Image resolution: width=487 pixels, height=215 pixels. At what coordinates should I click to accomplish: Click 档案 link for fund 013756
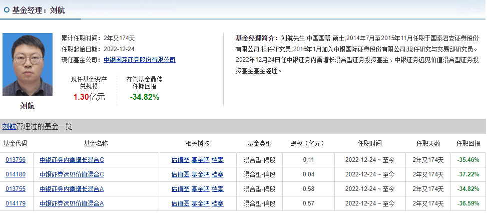click(x=217, y=160)
